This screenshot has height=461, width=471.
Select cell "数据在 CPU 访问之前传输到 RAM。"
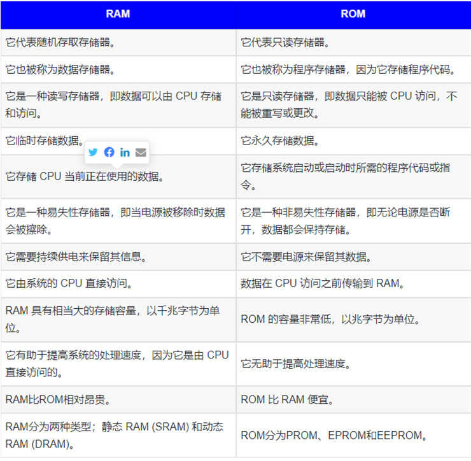[x=353, y=283]
